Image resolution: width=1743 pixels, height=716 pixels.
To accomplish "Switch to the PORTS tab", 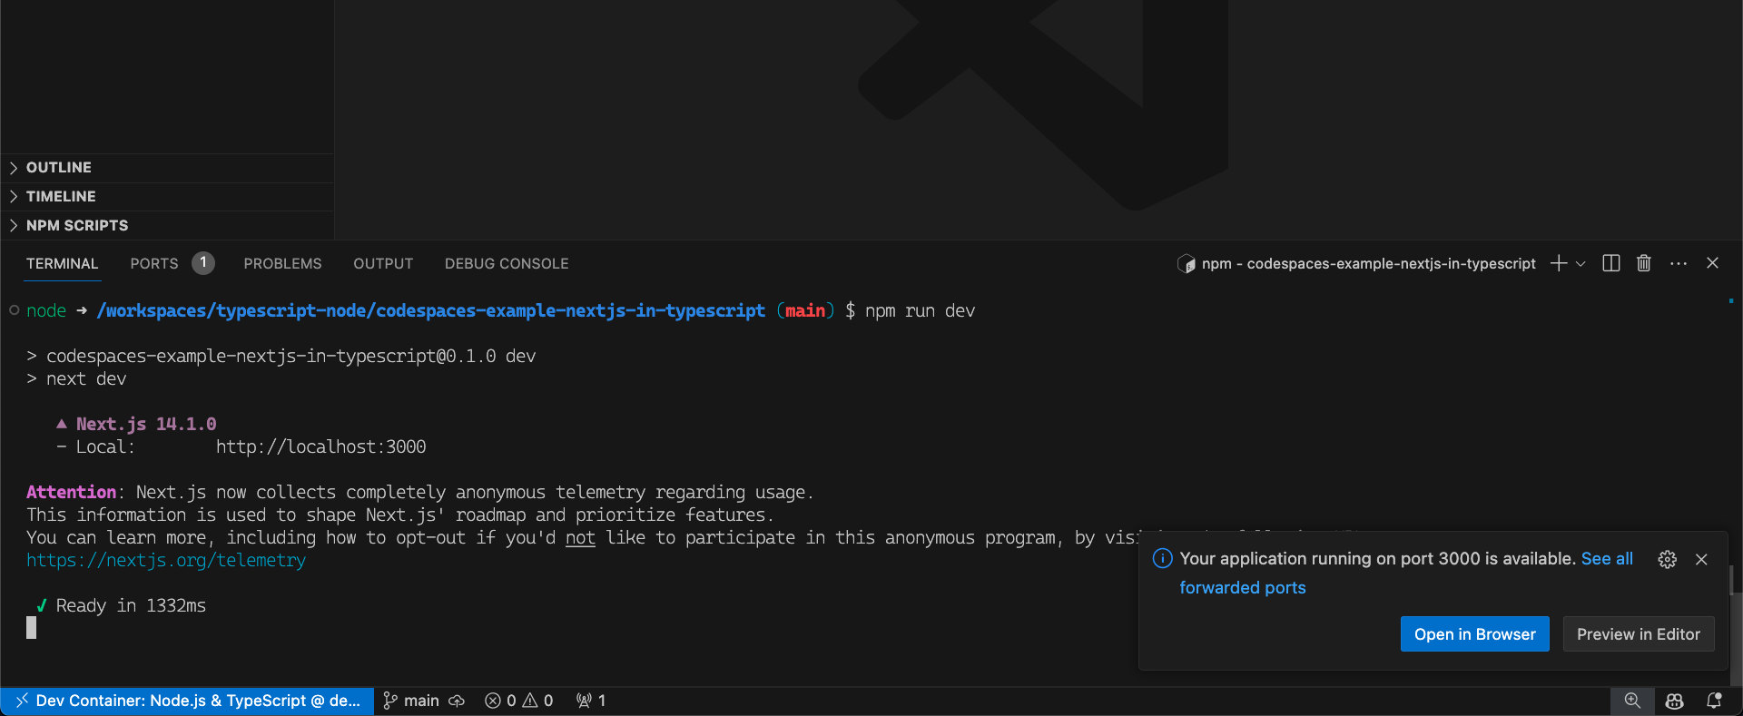I will [154, 263].
